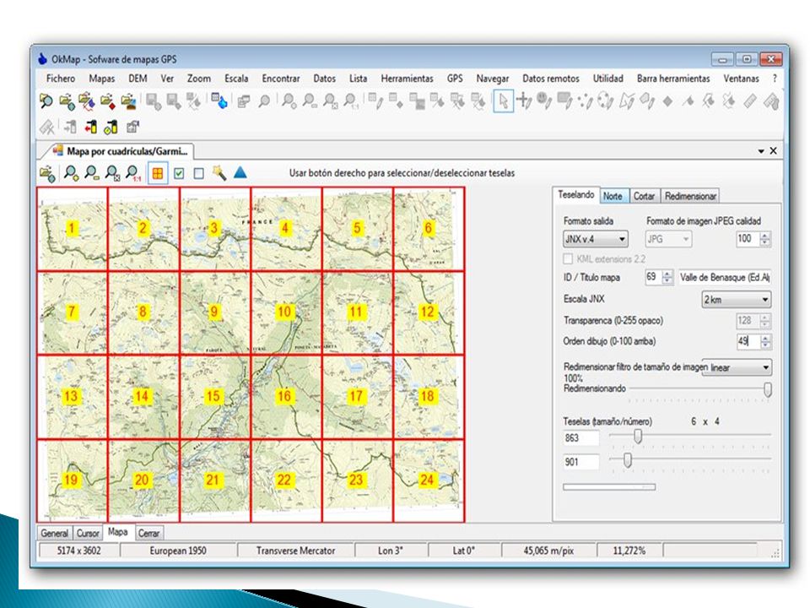Adjust the JPEG quality 100 stepper
This screenshot has width=810, height=608.
tap(765, 239)
